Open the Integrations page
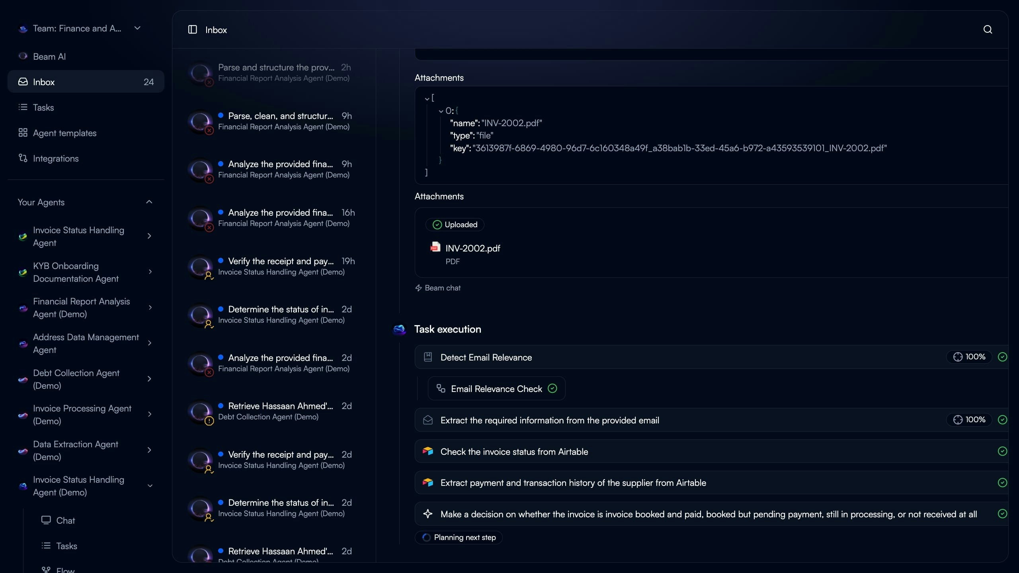This screenshot has width=1019, height=573. point(56,158)
